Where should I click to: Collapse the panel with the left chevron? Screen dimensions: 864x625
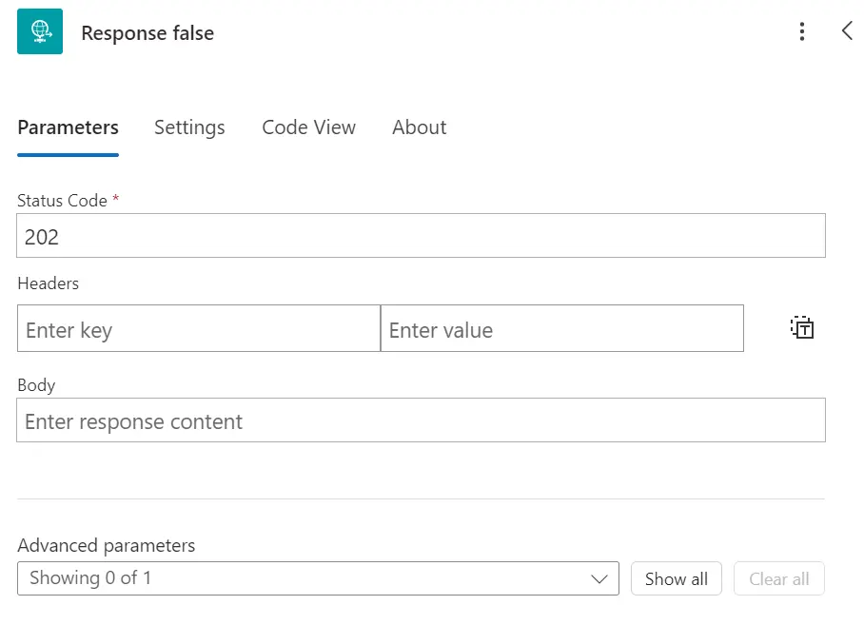coord(847,30)
